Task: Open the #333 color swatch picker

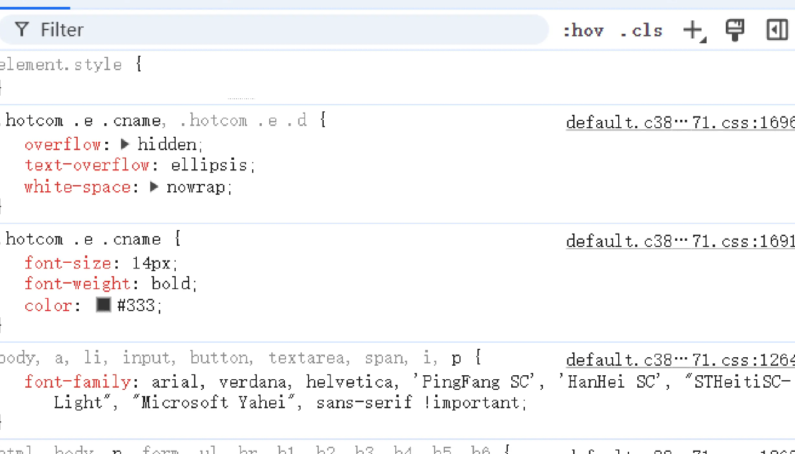Action: (x=104, y=305)
